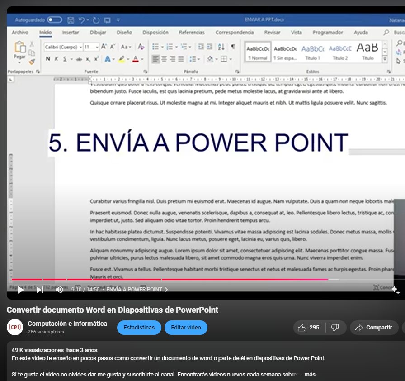
Task: Dislike the video with thumbs down
Action: point(335,328)
